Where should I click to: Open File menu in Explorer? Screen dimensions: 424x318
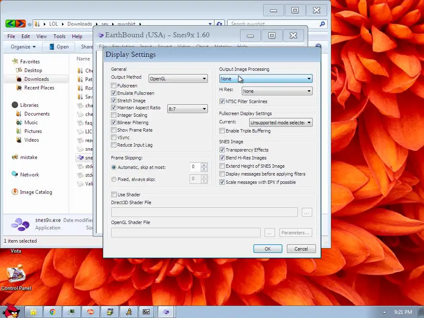[11, 36]
